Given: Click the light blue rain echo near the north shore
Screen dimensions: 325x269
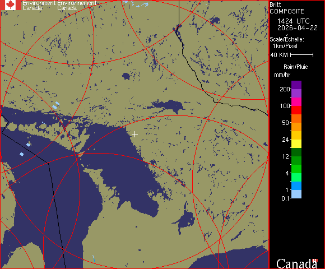Looking at the screenshot, I should pyautogui.click(x=56, y=105).
